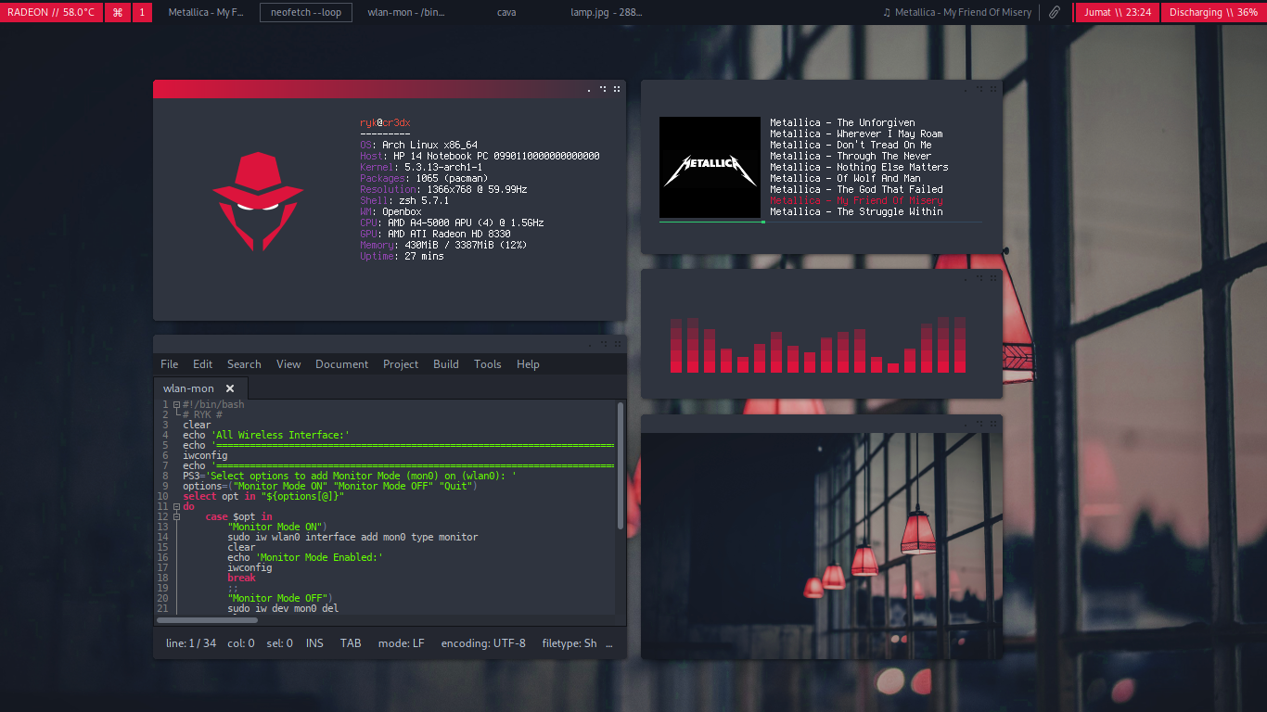Select 'Metallica - Wherever I May Roam' track
The image size is (1267, 712).
pyautogui.click(x=856, y=133)
